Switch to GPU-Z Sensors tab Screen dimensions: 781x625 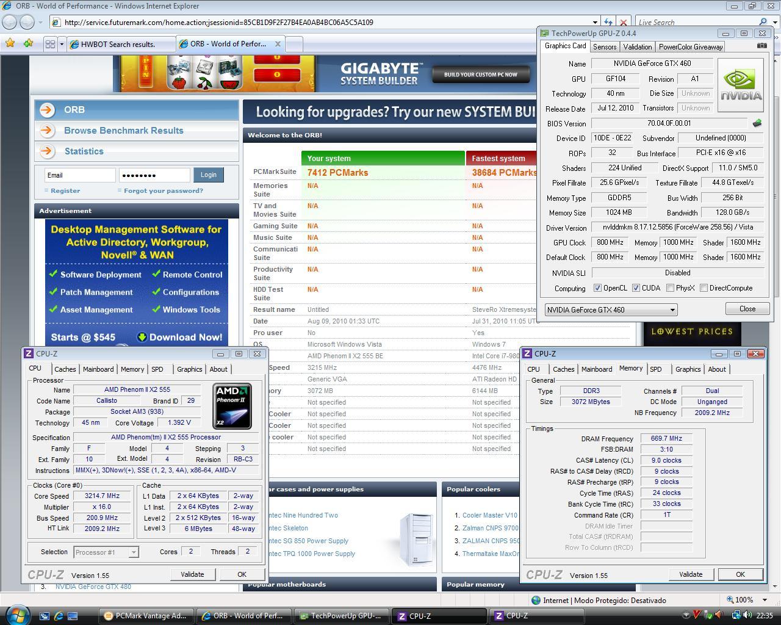pyautogui.click(x=605, y=46)
